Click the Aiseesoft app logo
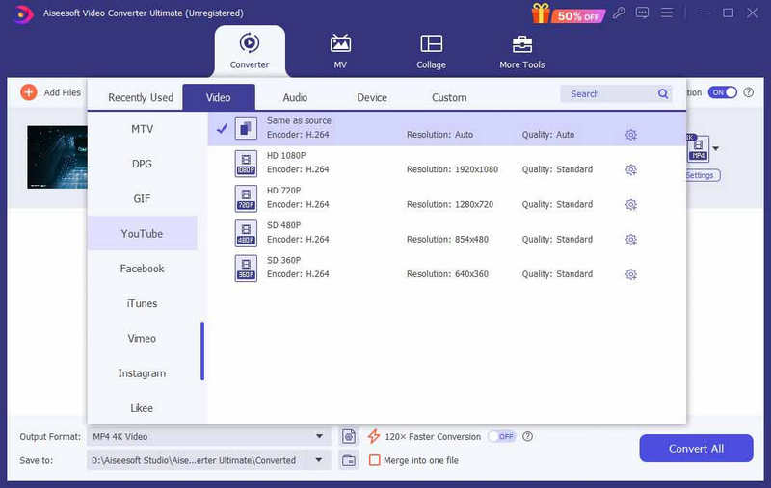Screen dimensions: 771x488 coord(22,13)
